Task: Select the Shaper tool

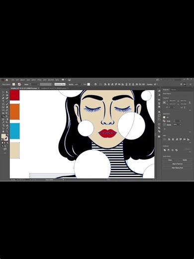Action: (3, 107)
